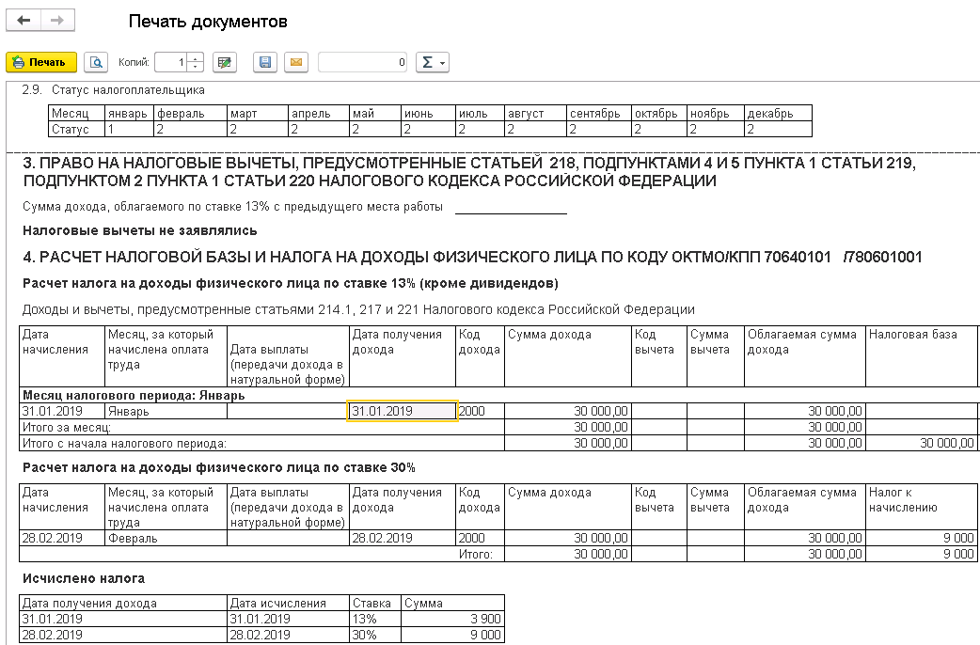Click the income code 2000 in the Февраль row
Viewport: 980px width, 645px height.
pos(480,538)
